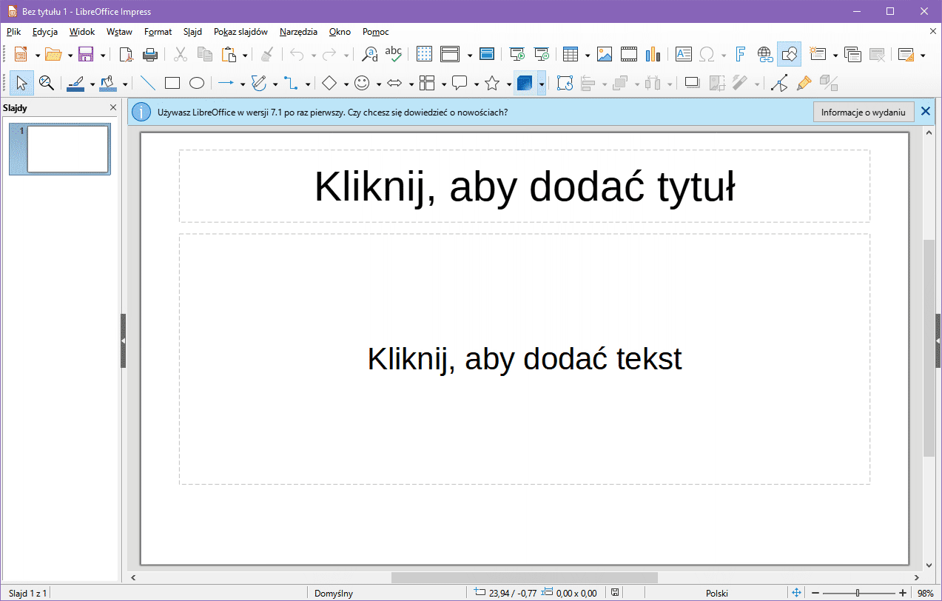The width and height of the screenshot is (942, 601).
Task: Insert a chart using the chart icon
Action: (x=652, y=54)
